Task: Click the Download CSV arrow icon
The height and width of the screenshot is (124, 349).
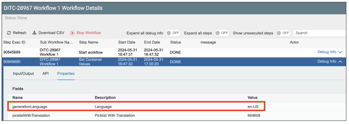Action: pos(35,33)
